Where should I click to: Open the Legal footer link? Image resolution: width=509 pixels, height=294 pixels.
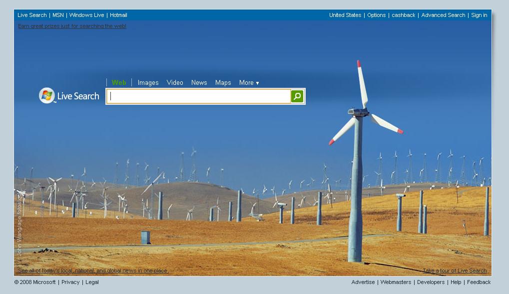pos(92,282)
